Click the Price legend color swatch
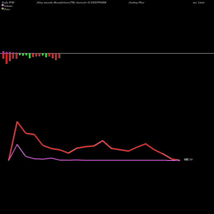214x214 pixels. pyautogui.click(x=3, y=9)
